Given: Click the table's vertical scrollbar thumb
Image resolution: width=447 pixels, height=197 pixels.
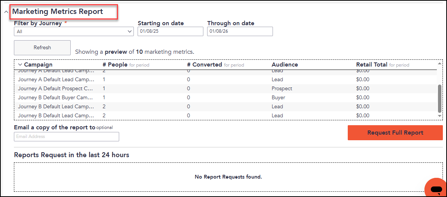Looking at the screenshot, I should click(439, 98).
